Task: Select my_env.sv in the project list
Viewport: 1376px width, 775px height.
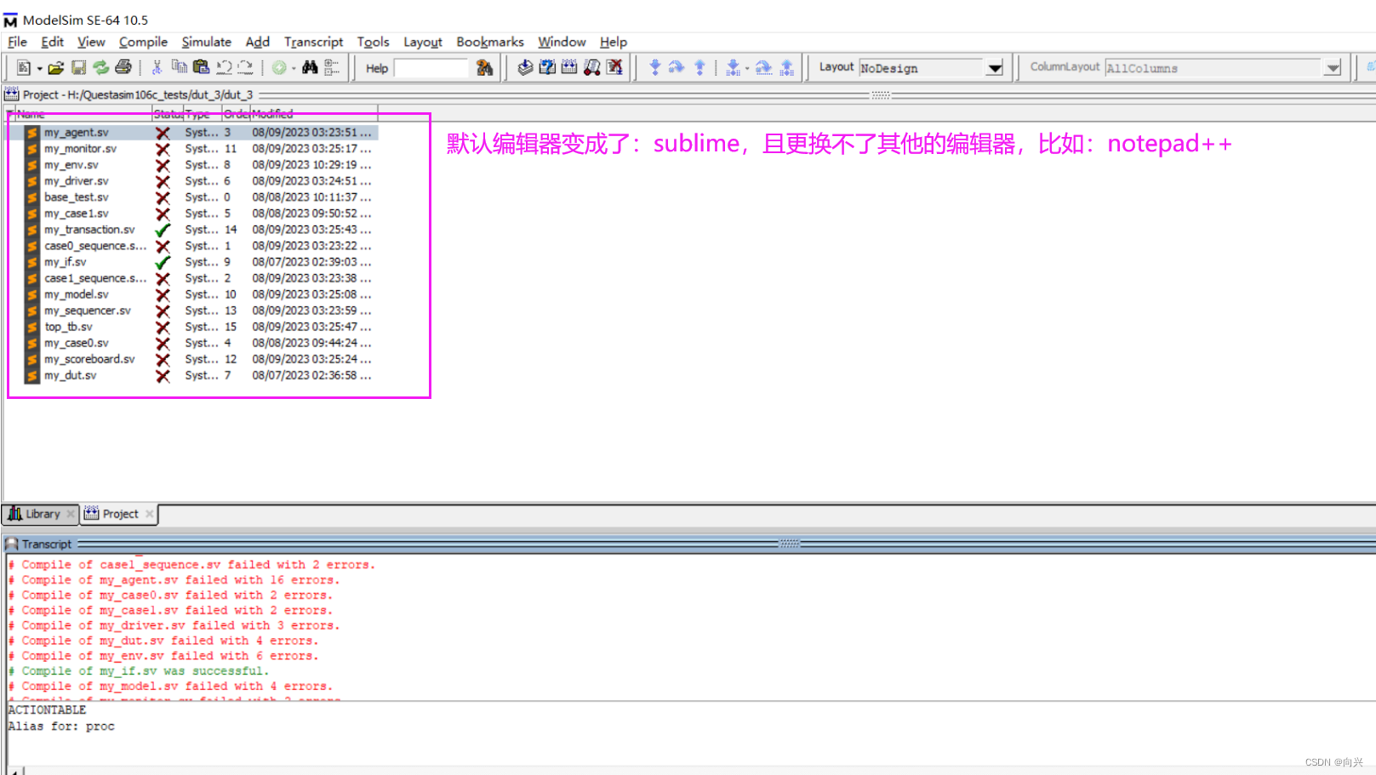Action: [x=191, y=165]
